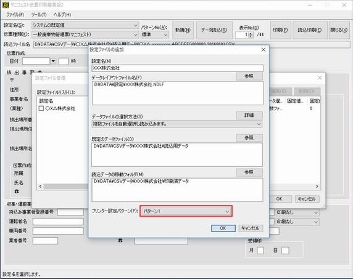Close the 設定ファイル管理 dialog
This screenshot has width=353, height=279.
coord(320,78)
